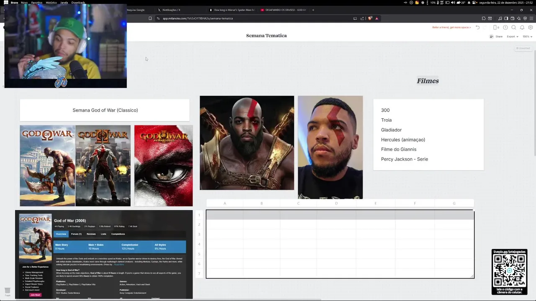Open the Milanote help question mark icon
Viewport: 536px width, 301px height.
click(x=505, y=27)
